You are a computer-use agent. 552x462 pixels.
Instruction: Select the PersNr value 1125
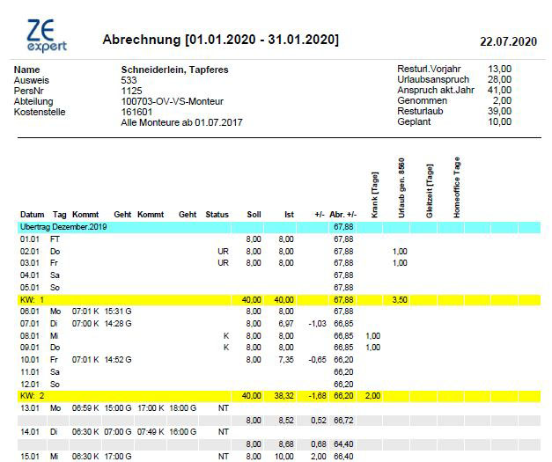coord(131,91)
